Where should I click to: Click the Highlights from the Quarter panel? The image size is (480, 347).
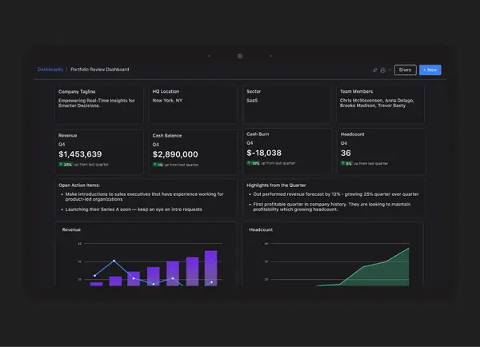pyautogui.click(x=334, y=198)
